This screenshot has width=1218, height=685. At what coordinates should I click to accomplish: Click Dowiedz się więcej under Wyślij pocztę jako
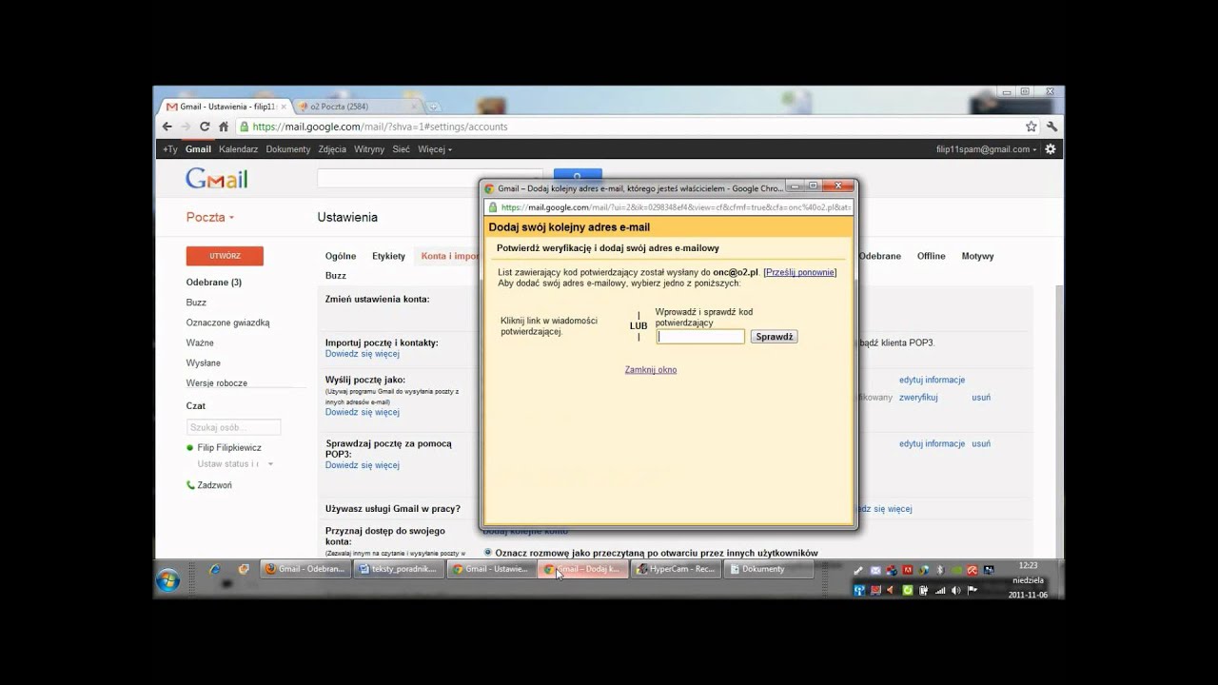[x=363, y=412]
